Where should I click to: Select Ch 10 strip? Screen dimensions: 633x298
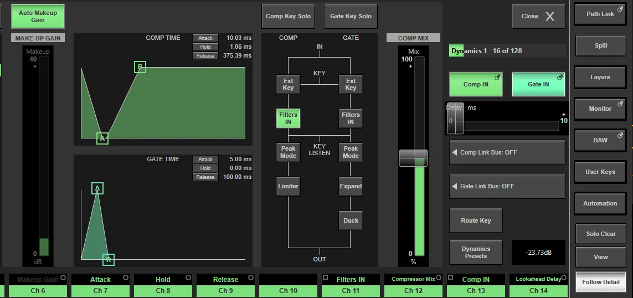tap(288, 285)
